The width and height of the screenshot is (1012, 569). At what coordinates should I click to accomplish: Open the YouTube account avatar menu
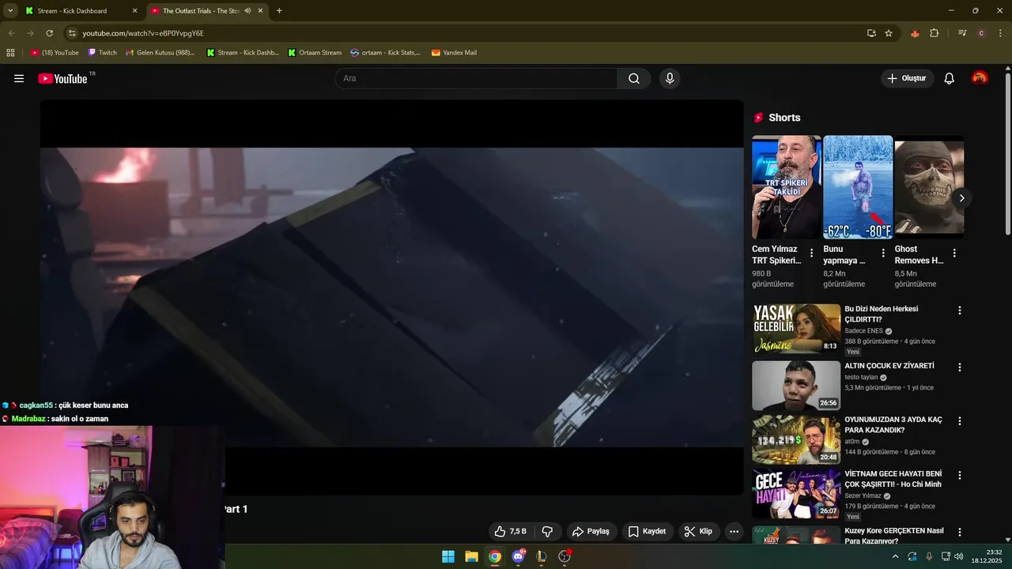(x=980, y=78)
